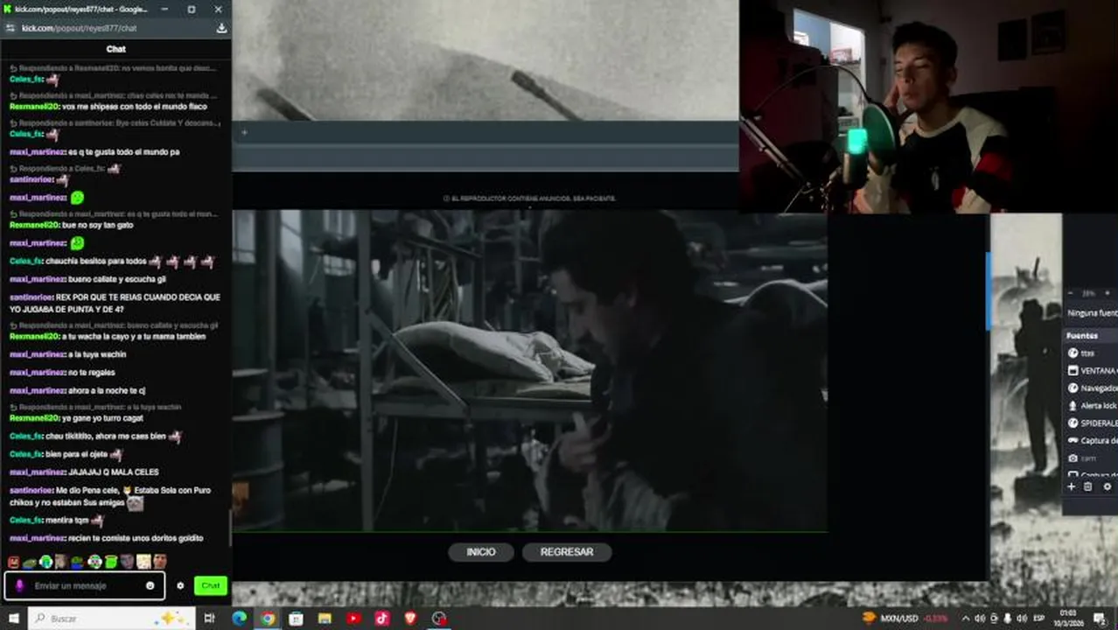
Task: Open source properties gear in Fuentes panel
Action: click(1107, 486)
